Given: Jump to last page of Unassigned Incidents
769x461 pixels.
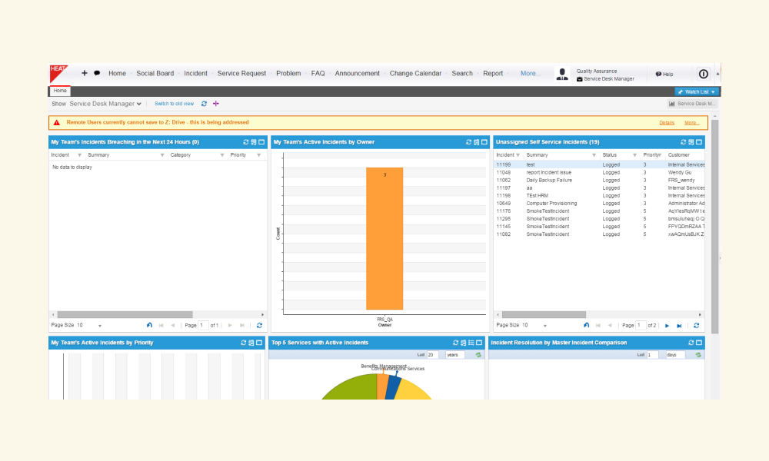Looking at the screenshot, I should tap(679, 326).
